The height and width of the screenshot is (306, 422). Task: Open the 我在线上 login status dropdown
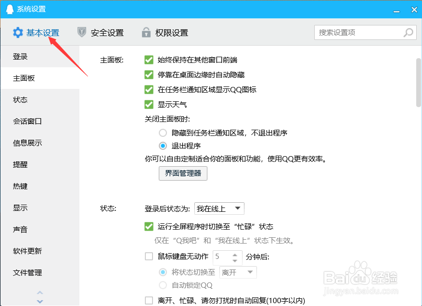219,208
